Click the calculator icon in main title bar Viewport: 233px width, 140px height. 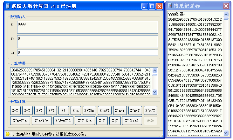coord(8,6)
